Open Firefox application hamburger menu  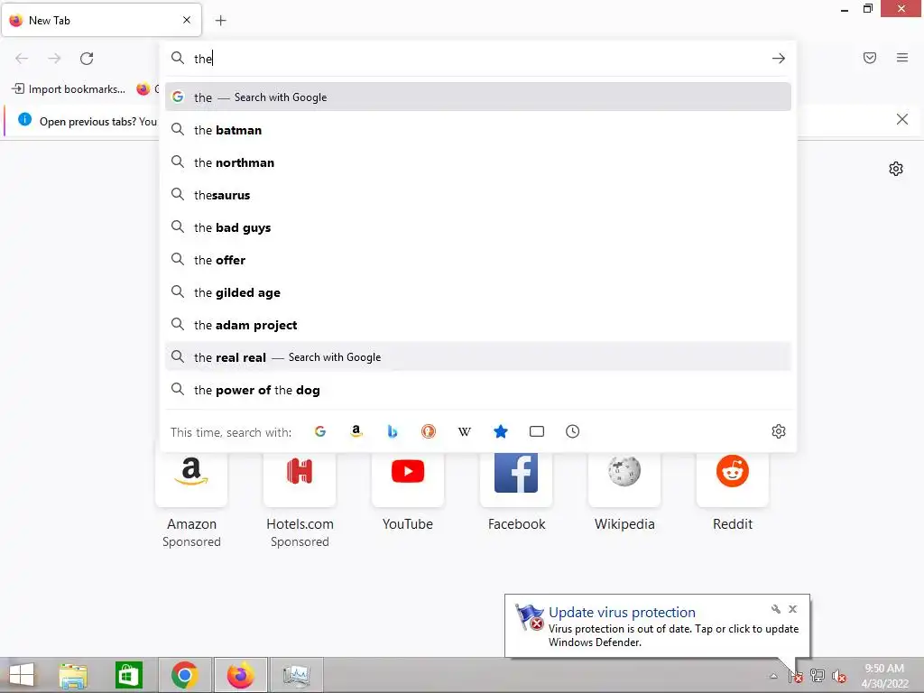coord(901,58)
